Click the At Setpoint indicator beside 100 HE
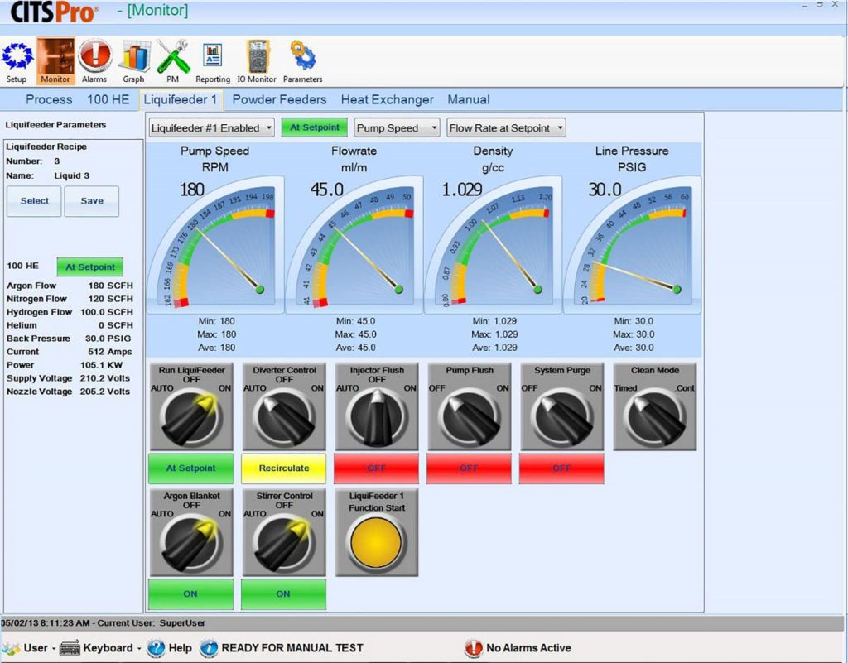Viewport: 848px width, 663px height. click(x=89, y=267)
